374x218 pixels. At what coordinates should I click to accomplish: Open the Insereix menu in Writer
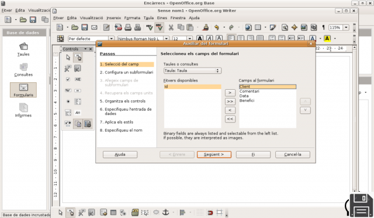(x=113, y=18)
